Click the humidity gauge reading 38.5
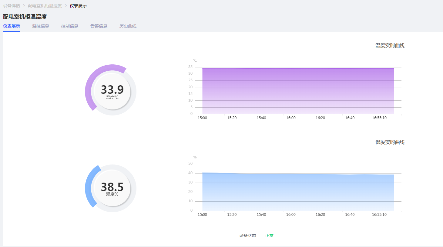443x247 pixels. pyautogui.click(x=112, y=187)
